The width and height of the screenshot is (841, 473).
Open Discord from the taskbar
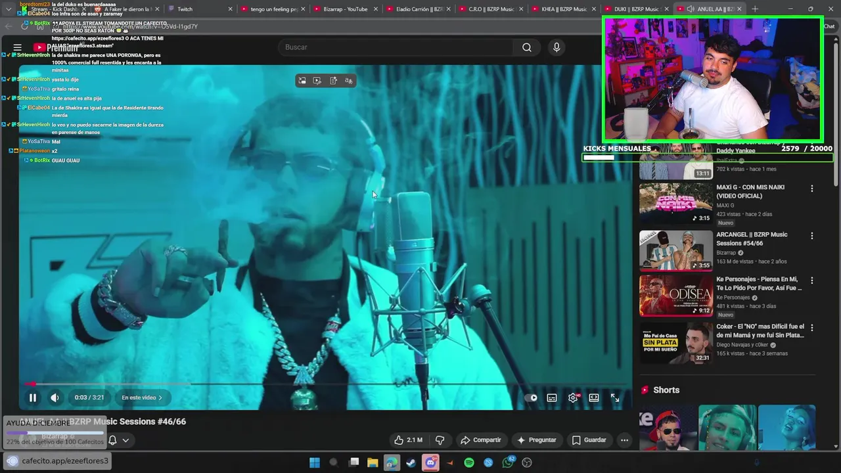point(430,462)
